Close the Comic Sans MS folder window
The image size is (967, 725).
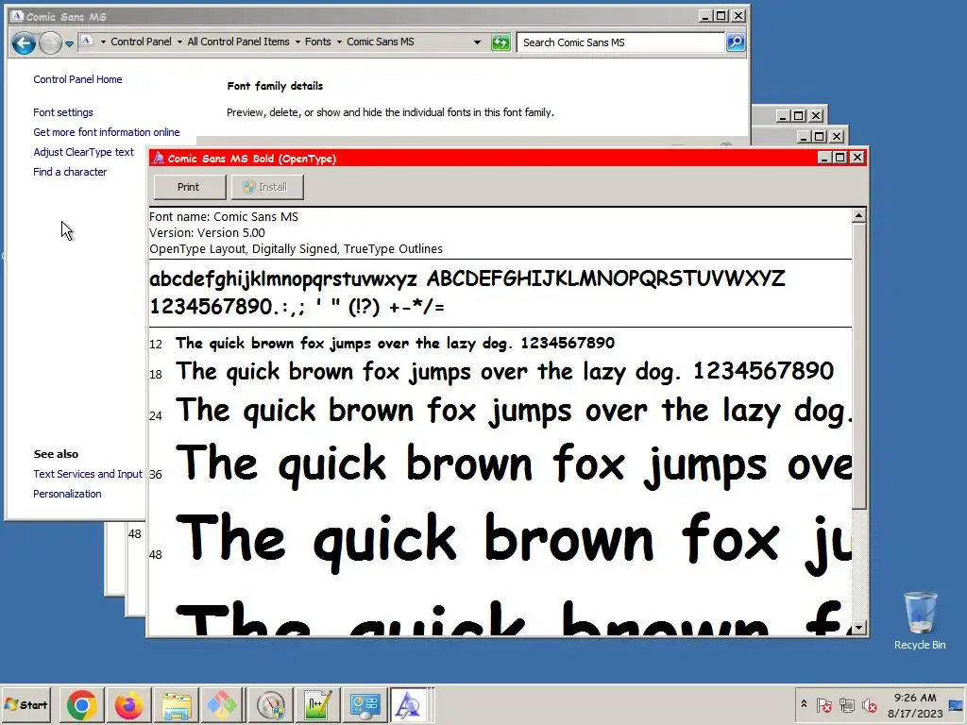click(738, 16)
